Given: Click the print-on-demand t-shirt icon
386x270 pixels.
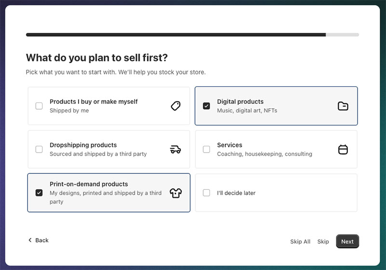Looking at the screenshot, I should pos(176,193).
